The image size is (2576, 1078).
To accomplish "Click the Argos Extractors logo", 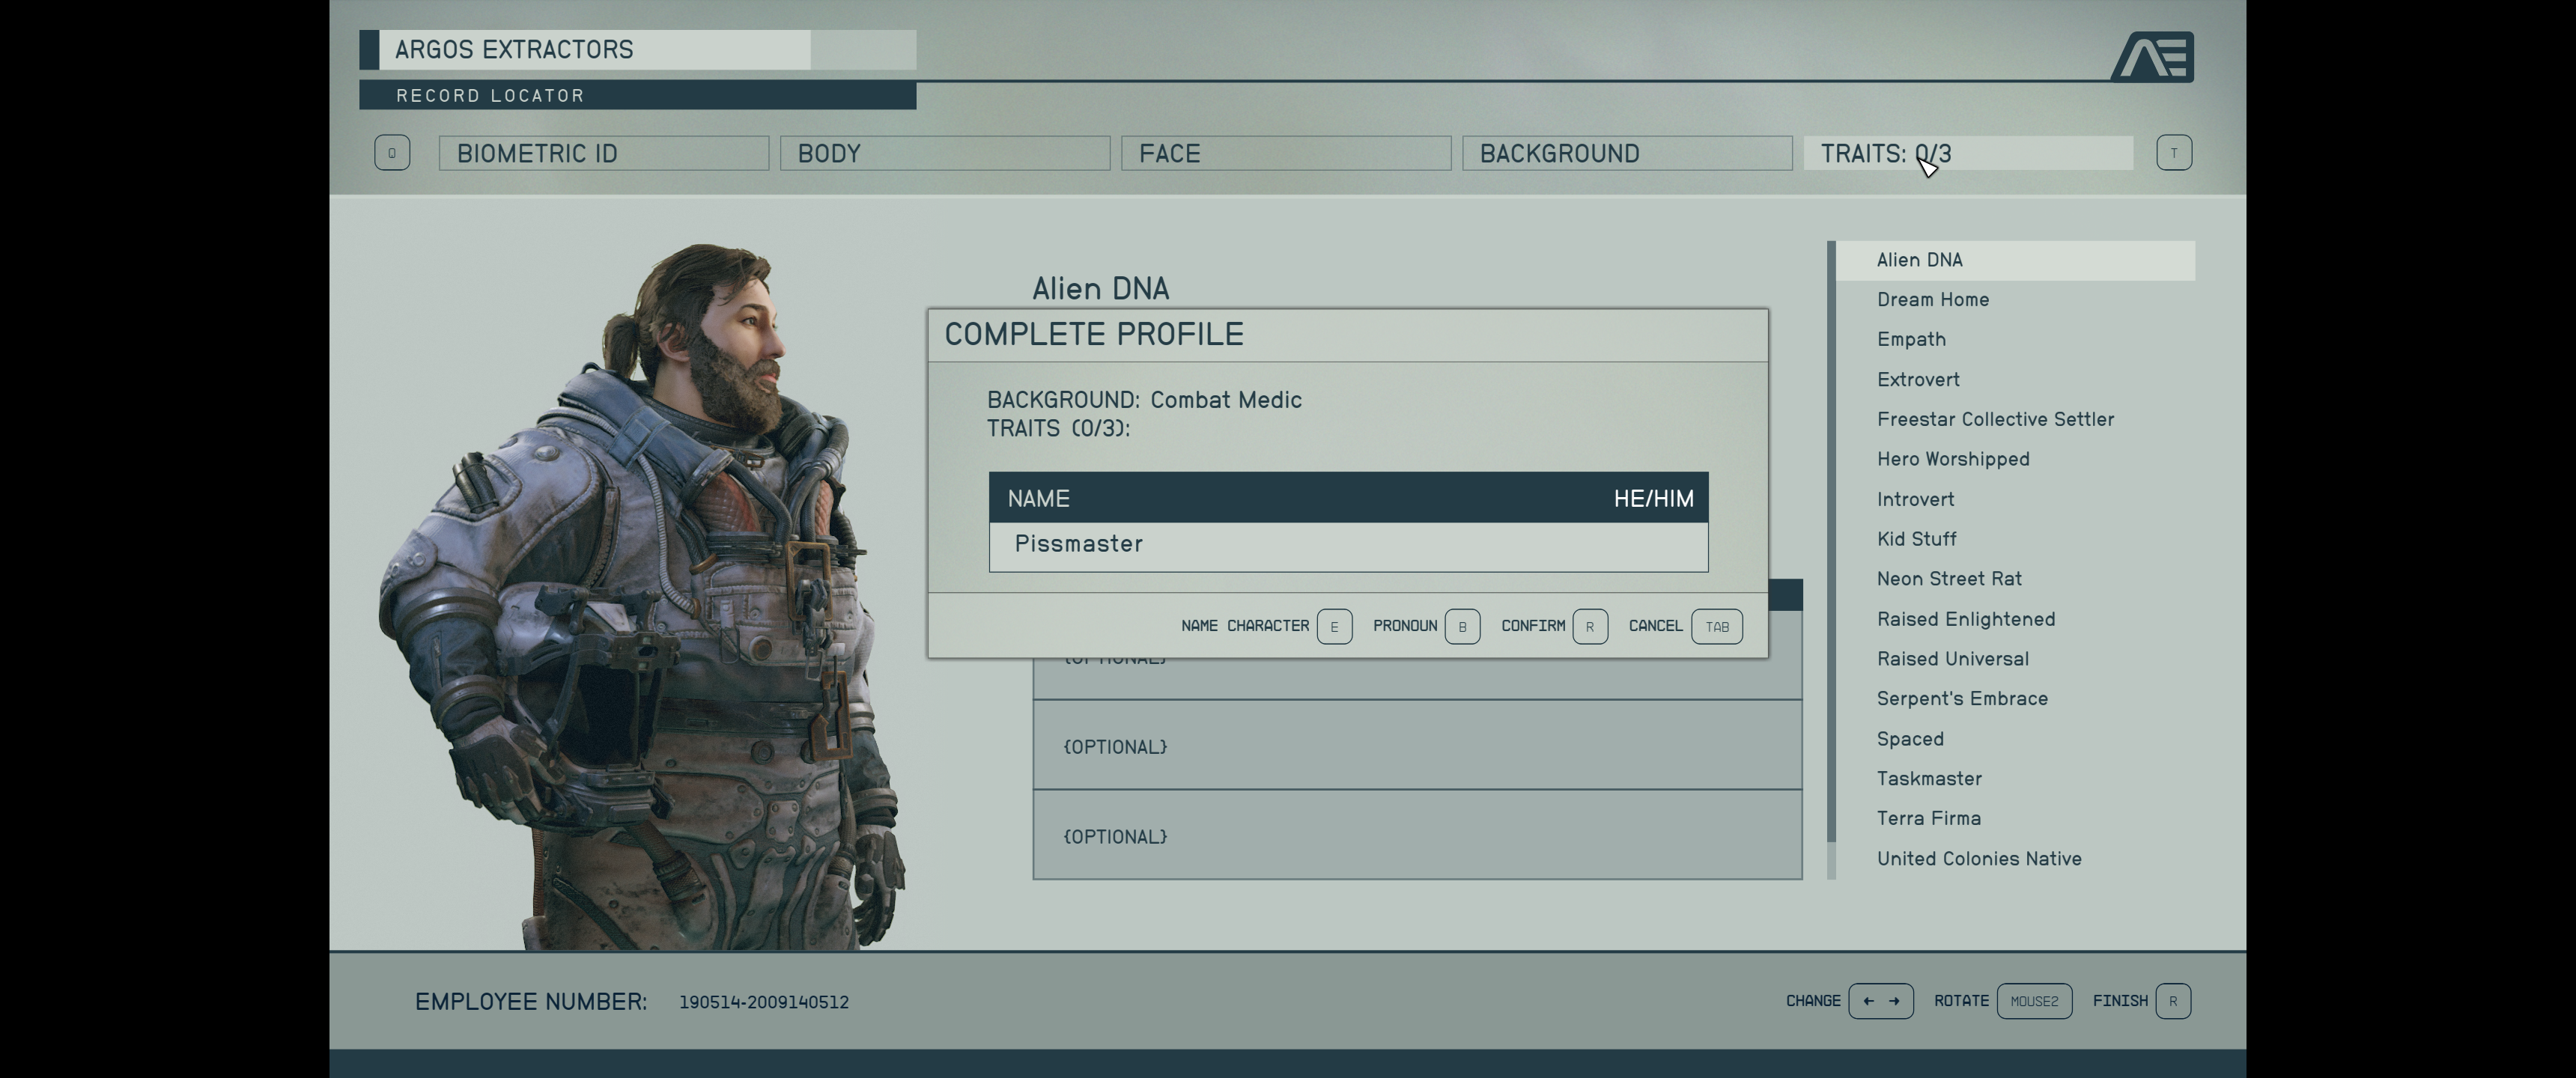I will 2152,56.
